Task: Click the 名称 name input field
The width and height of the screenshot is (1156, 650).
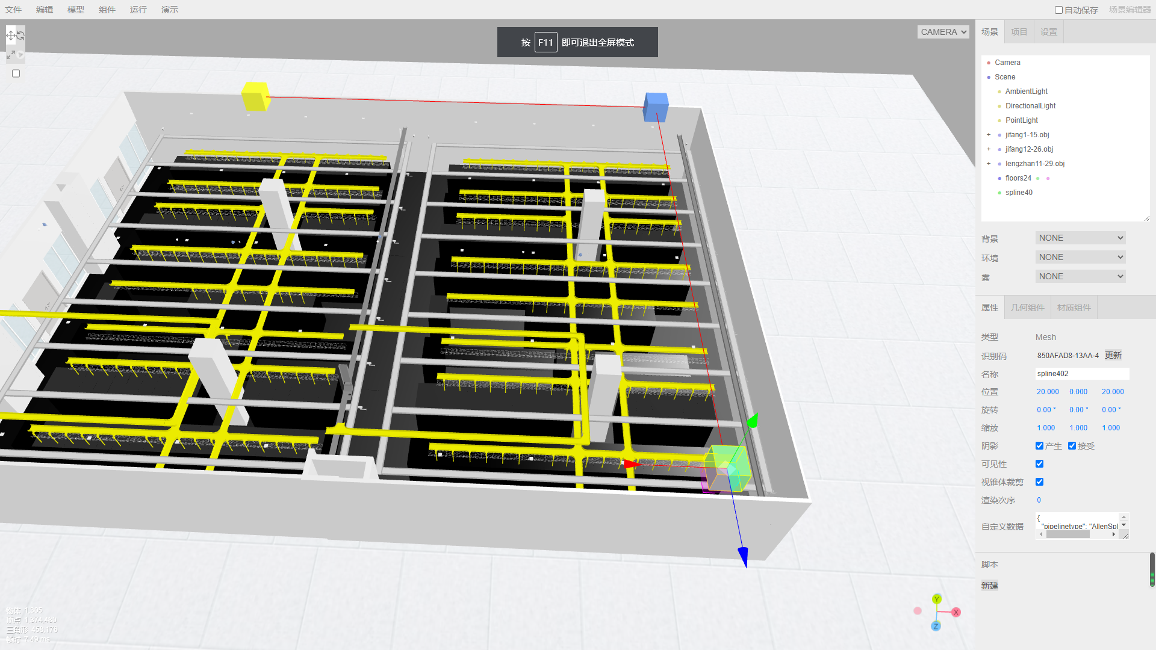Action: 1081,374
